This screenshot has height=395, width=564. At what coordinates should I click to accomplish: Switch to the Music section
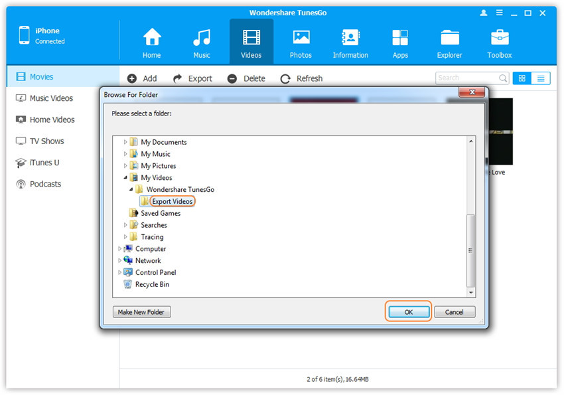pos(202,39)
